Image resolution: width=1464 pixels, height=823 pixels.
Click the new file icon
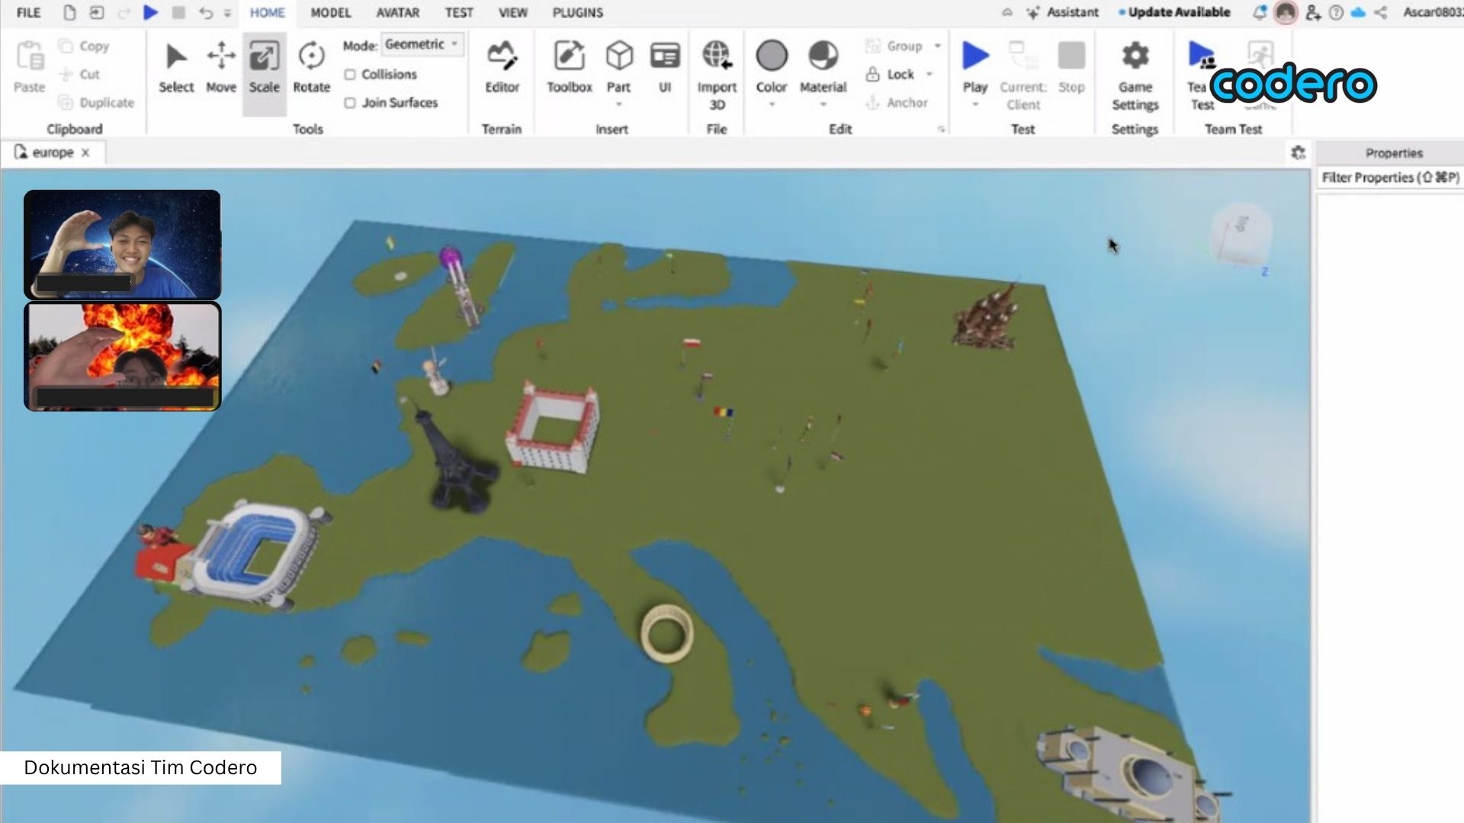click(69, 13)
